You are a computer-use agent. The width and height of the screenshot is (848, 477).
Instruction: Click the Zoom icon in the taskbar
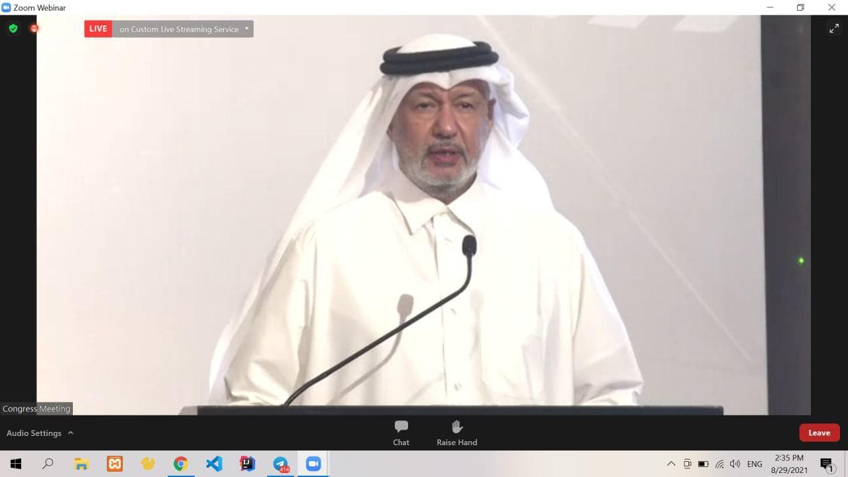point(313,464)
